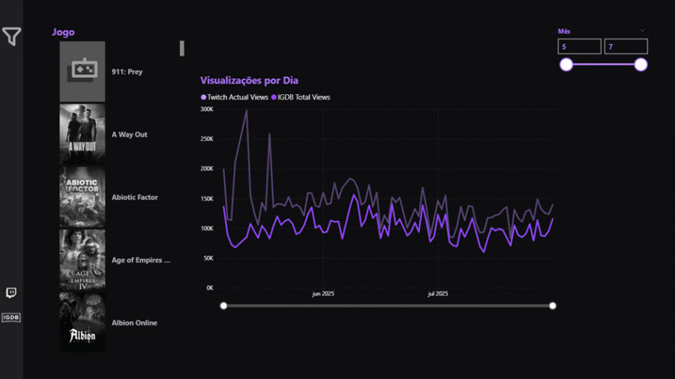Click the chart zoom slider right handle
Screen dimensions: 675x379
(x=553, y=306)
